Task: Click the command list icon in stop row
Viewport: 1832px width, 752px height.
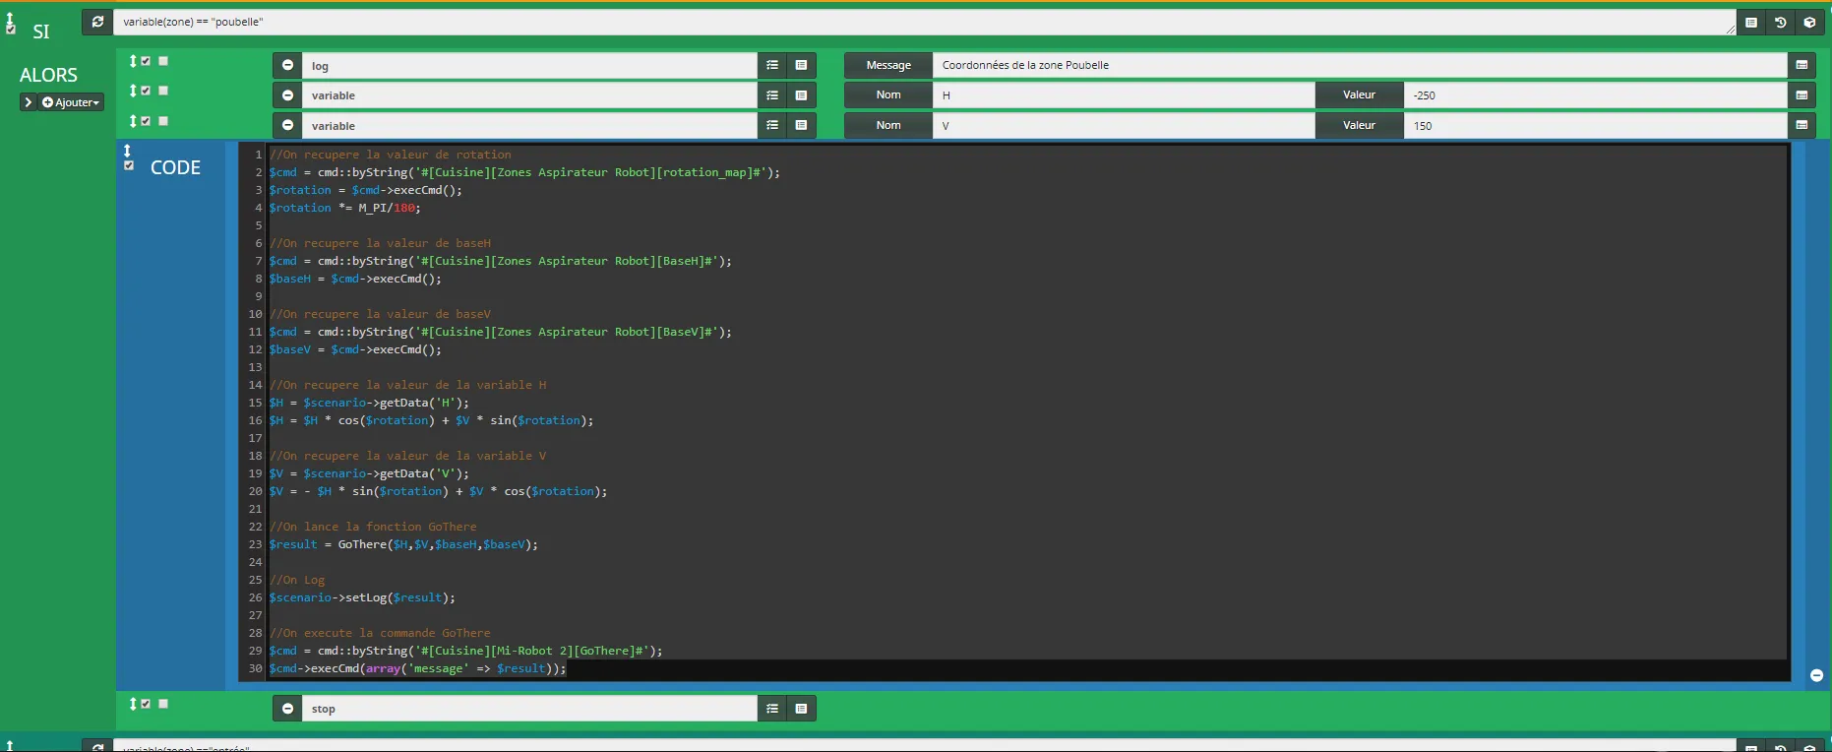Action: point(801,708)
